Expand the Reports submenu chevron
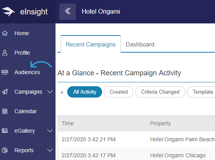The width and height of the screenshot is (215, 160). 50,150
